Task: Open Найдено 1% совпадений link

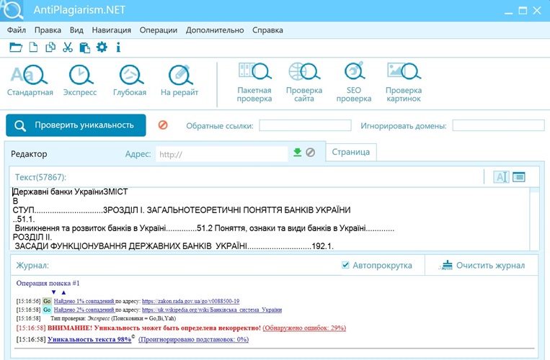Action: [x=84, y=301]
